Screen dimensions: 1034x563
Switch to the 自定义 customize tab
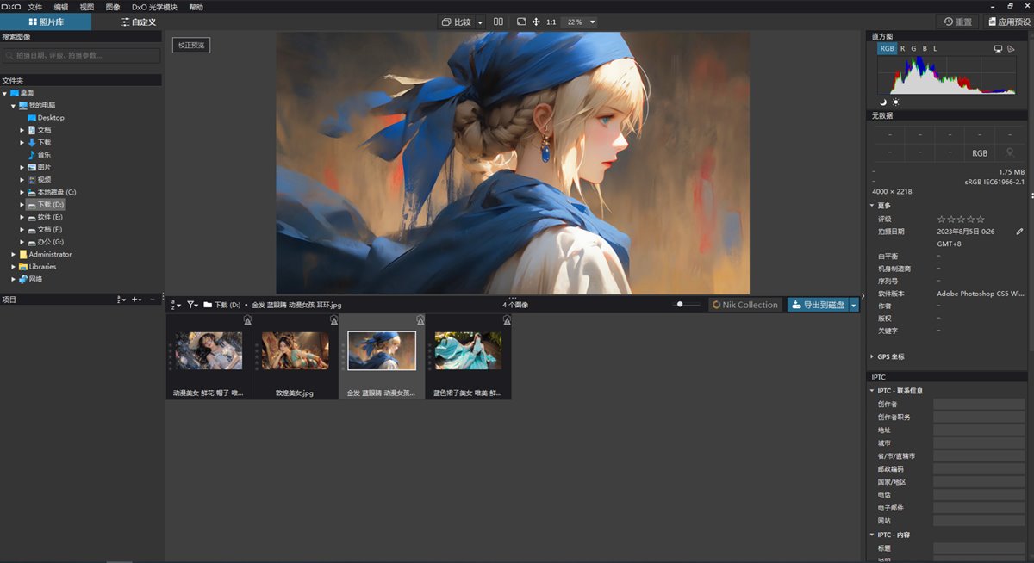[139, 22]
